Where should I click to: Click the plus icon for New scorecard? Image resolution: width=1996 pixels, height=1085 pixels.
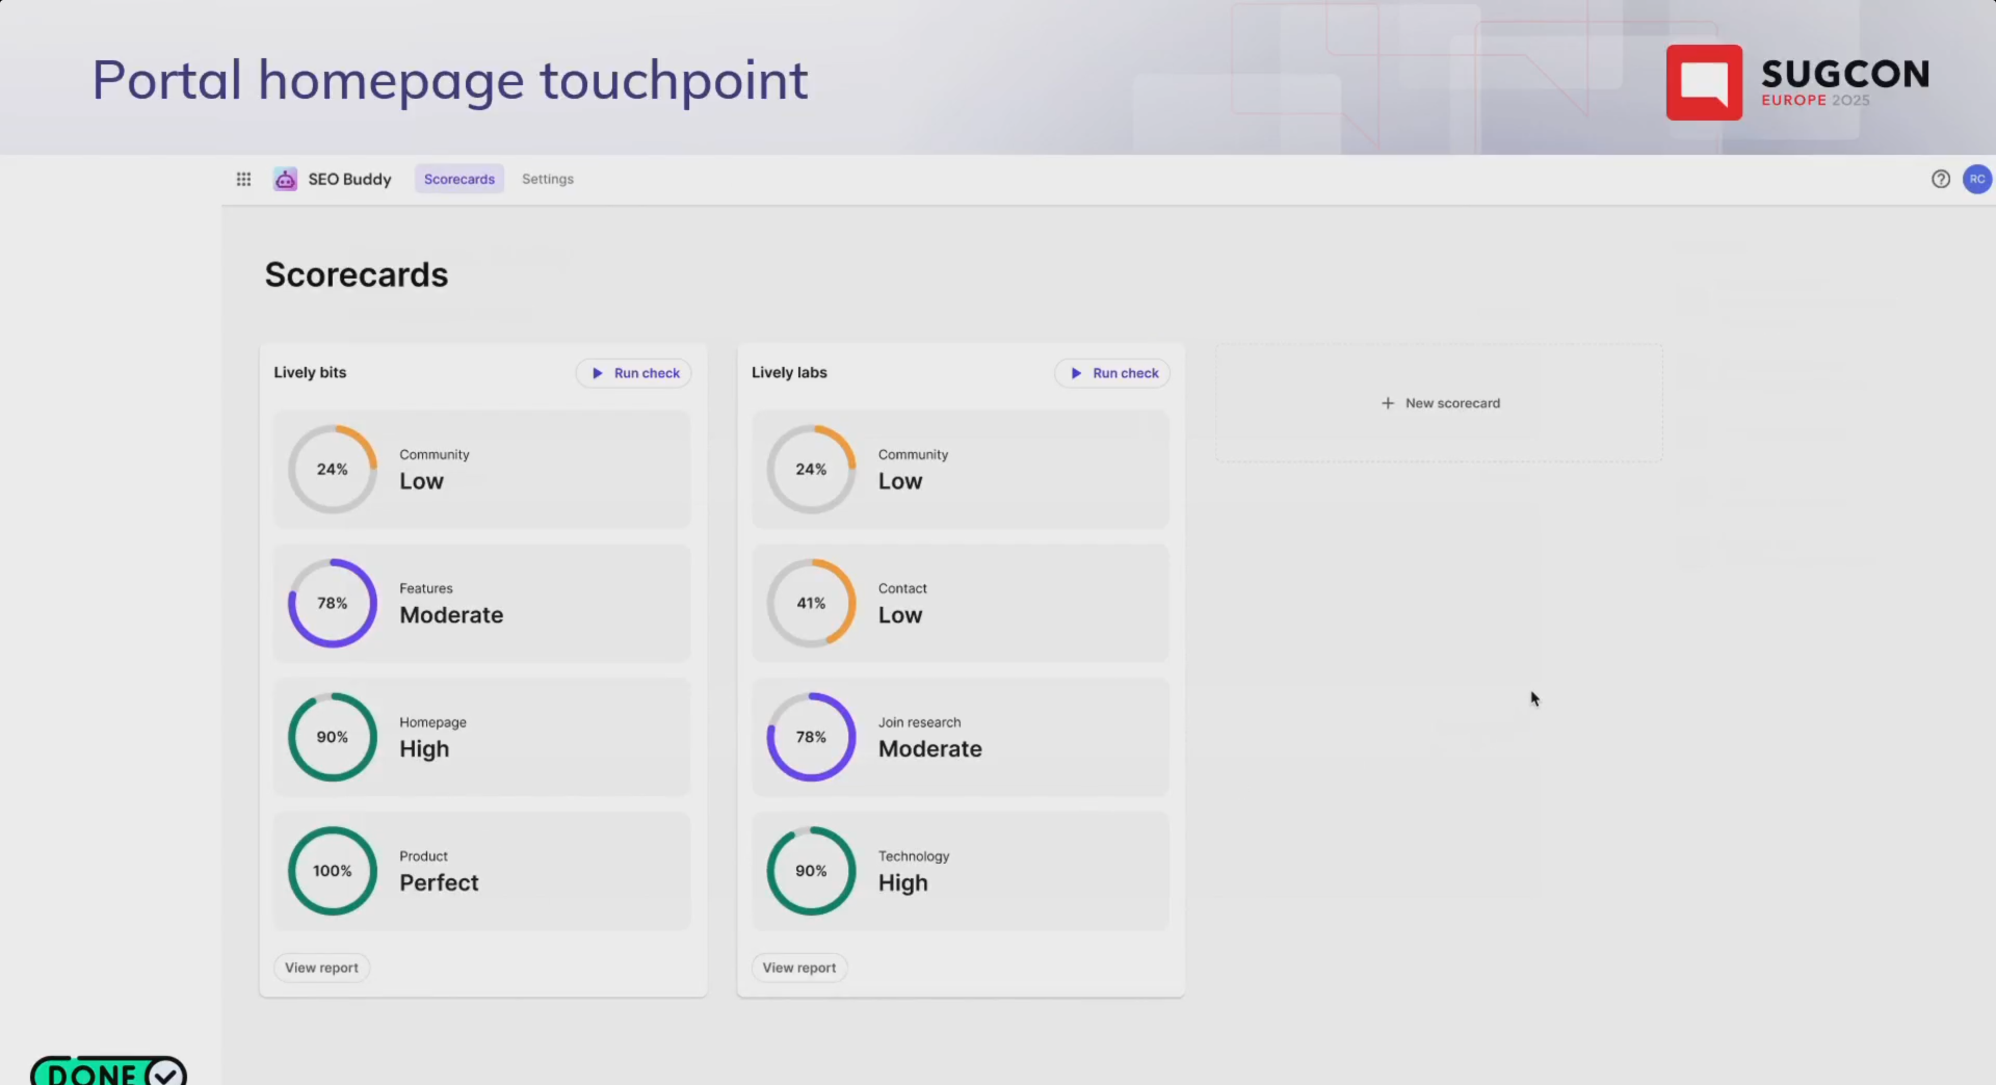pyautogui.click(x=1388, y=403)
